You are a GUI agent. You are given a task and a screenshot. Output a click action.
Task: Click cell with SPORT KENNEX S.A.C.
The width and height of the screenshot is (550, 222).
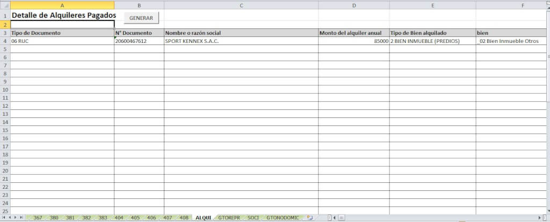click(x=241, y=41)
